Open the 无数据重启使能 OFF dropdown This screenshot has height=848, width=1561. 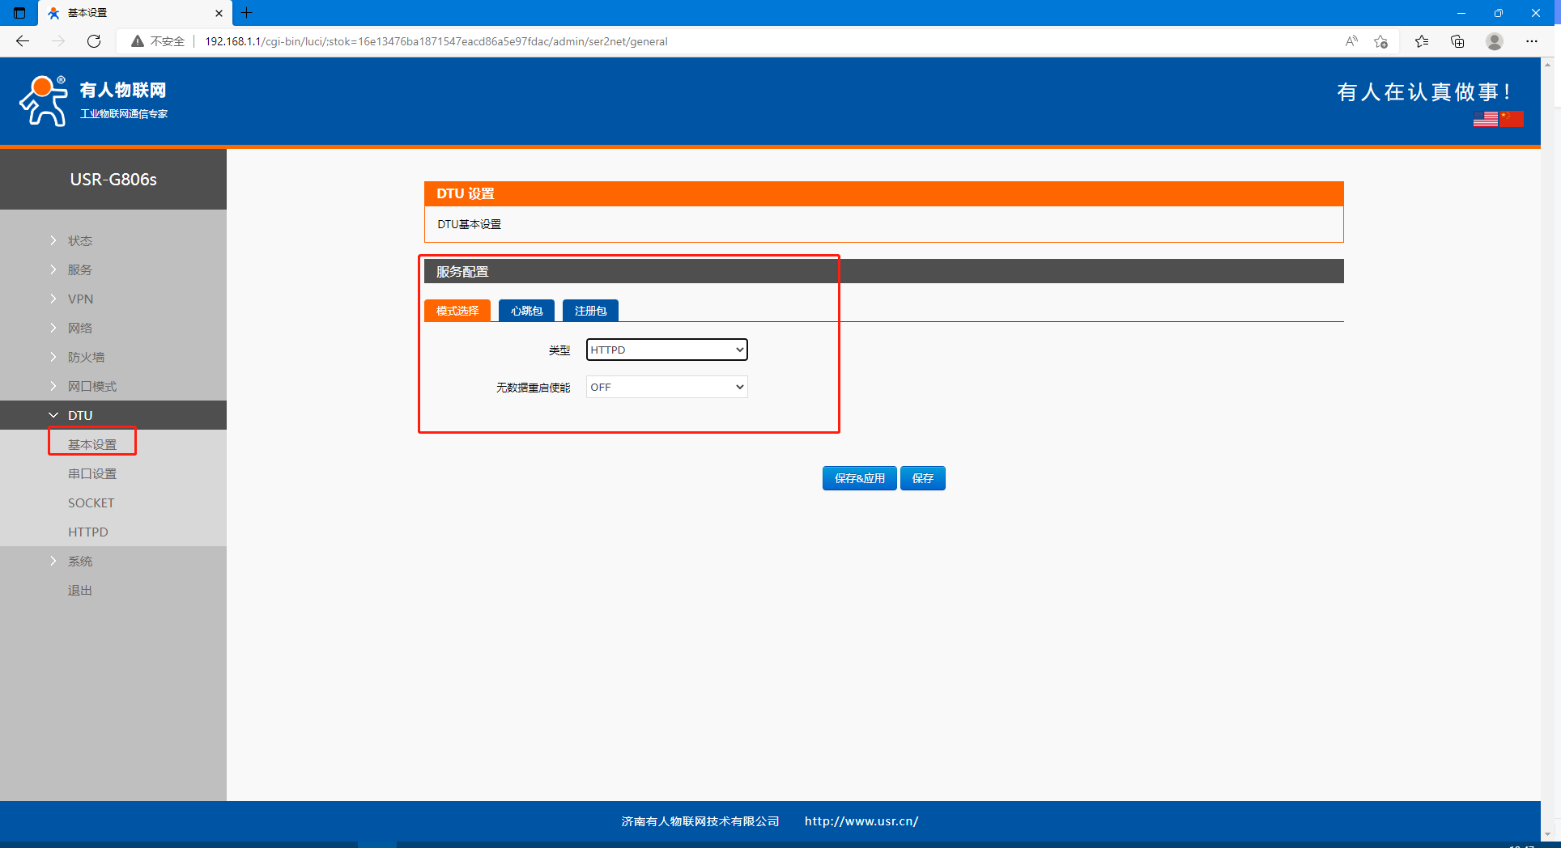666,387
